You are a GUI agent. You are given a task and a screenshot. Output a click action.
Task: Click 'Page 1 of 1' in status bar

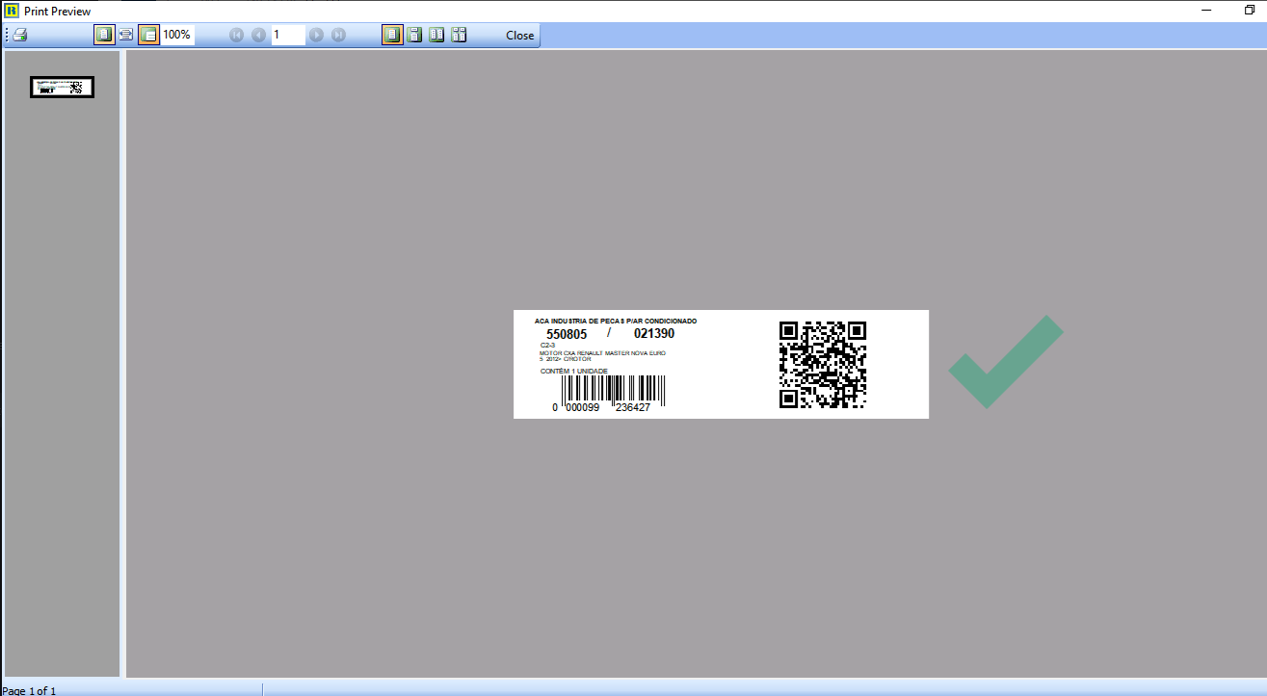[29, 690]
